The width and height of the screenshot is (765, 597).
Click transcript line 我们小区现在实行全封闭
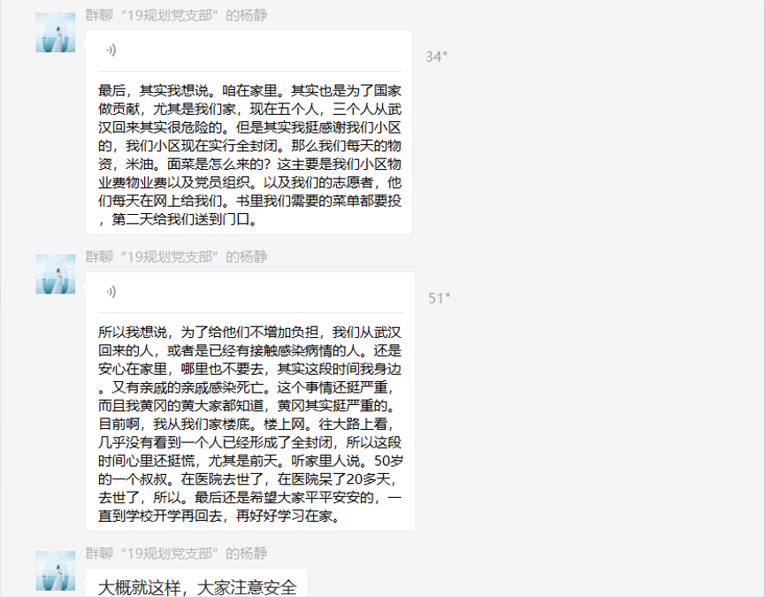[x=249, y=146]
